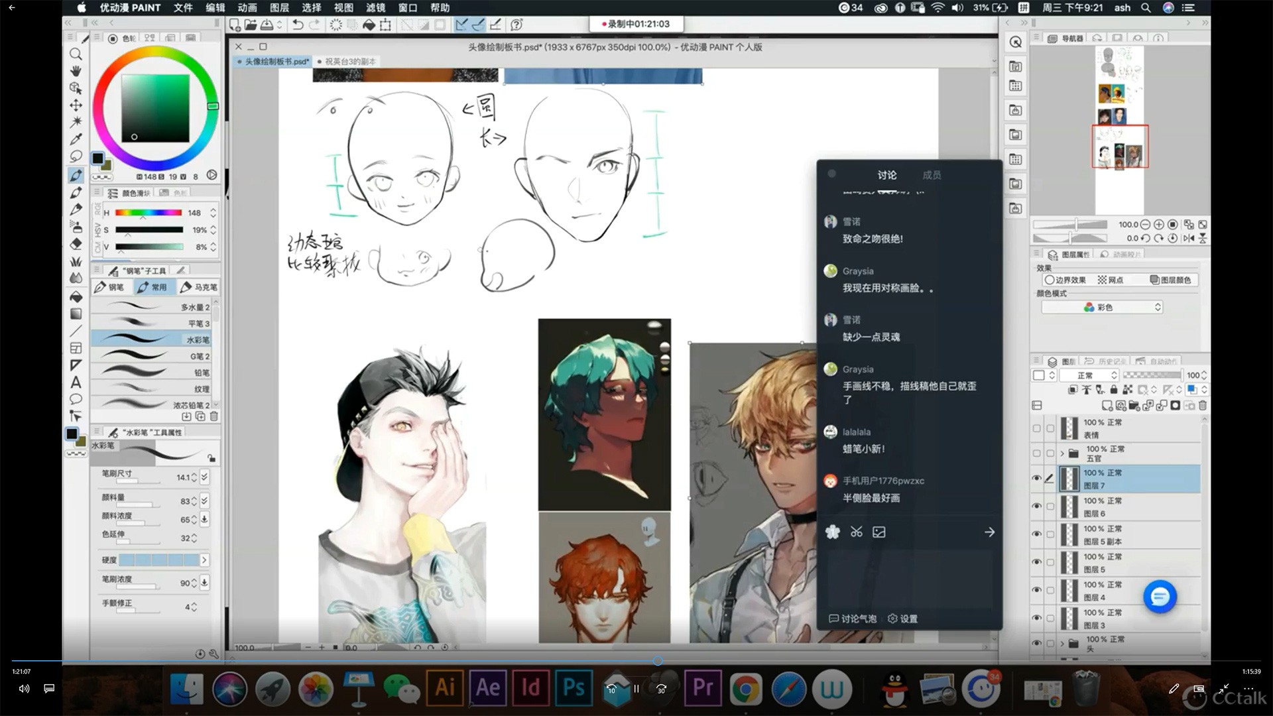The width and height of the screenshot is (1273, 716).
Task: Open the 滤镜 menu in the menu bar
Action: point(375,8)
